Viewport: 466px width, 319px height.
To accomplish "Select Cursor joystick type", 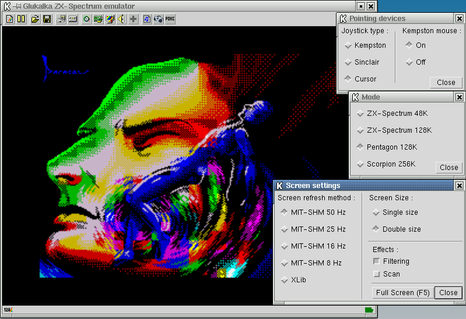I will click(360, 79).
